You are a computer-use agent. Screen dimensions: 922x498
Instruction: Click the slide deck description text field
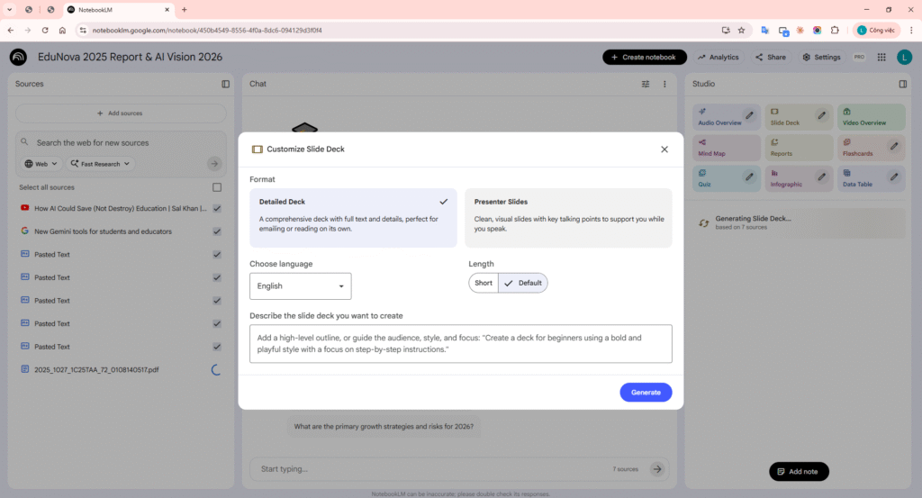click(x=460, y=344)
